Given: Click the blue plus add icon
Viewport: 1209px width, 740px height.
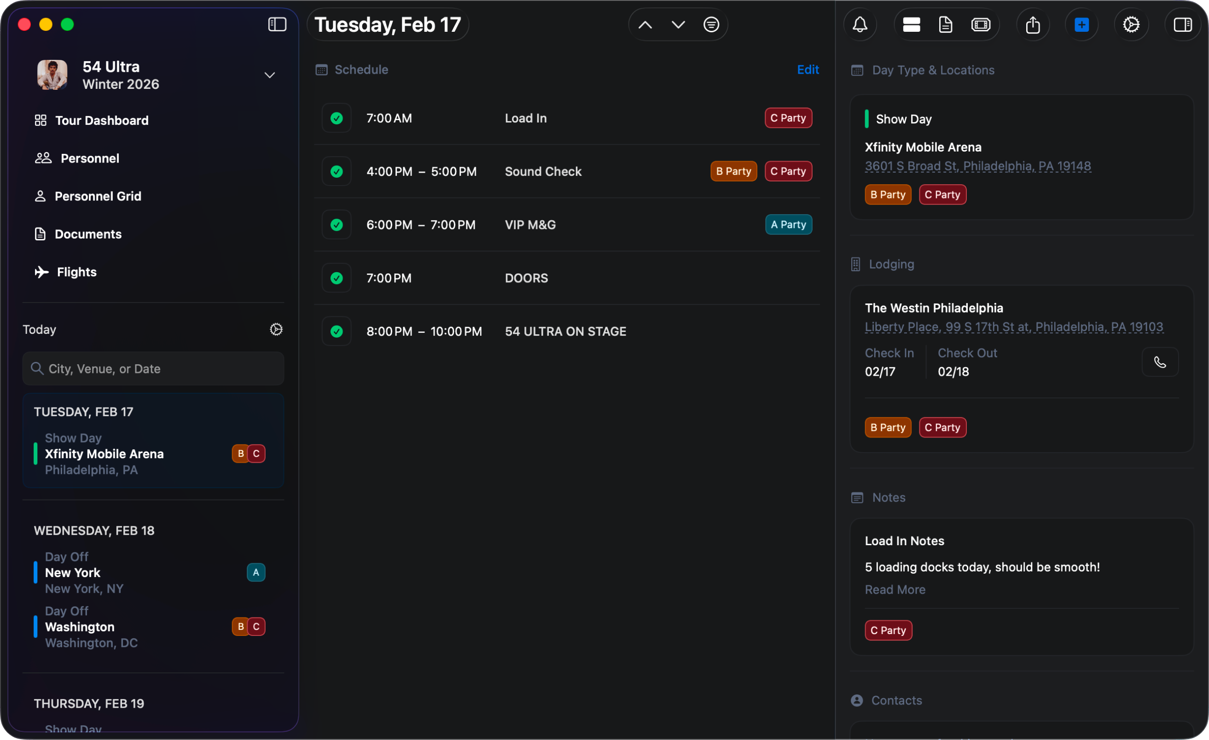Looking at the screenshot, I should tap(1082, 24).
